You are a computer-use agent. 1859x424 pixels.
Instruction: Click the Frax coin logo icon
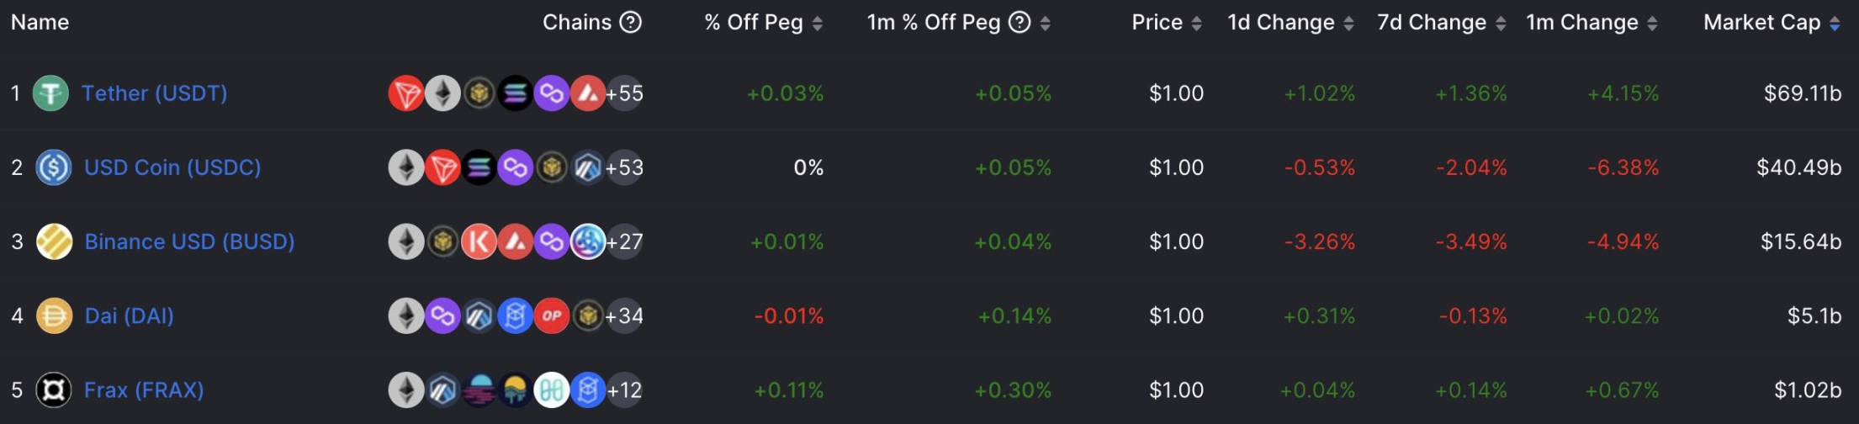click(53, 390)
